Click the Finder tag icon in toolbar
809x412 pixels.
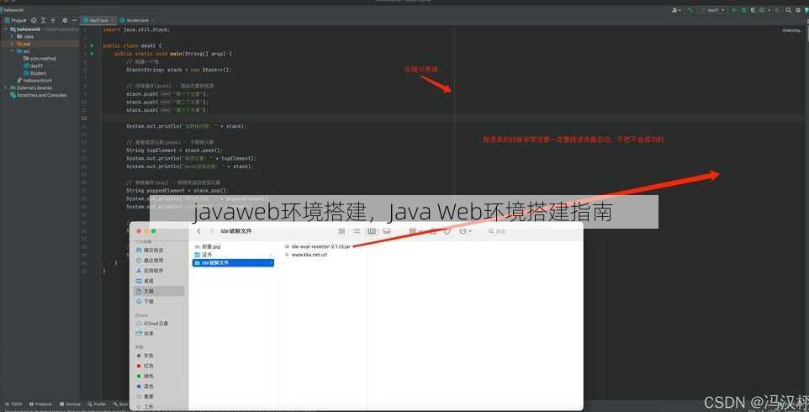pos(447,231)
